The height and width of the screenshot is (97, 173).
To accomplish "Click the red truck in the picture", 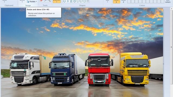I will pyautogui.click(x=99, y=69).
